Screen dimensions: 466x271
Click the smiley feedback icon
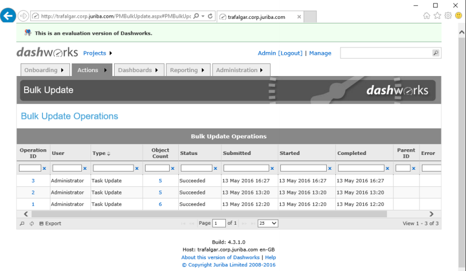[x=459, y=15]
